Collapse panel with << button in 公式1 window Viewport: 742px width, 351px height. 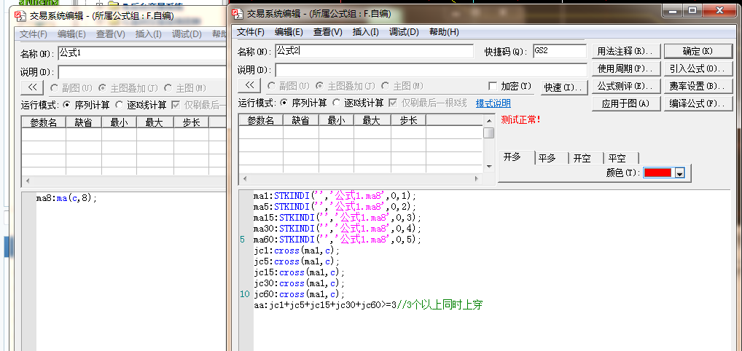pos(32,87)
